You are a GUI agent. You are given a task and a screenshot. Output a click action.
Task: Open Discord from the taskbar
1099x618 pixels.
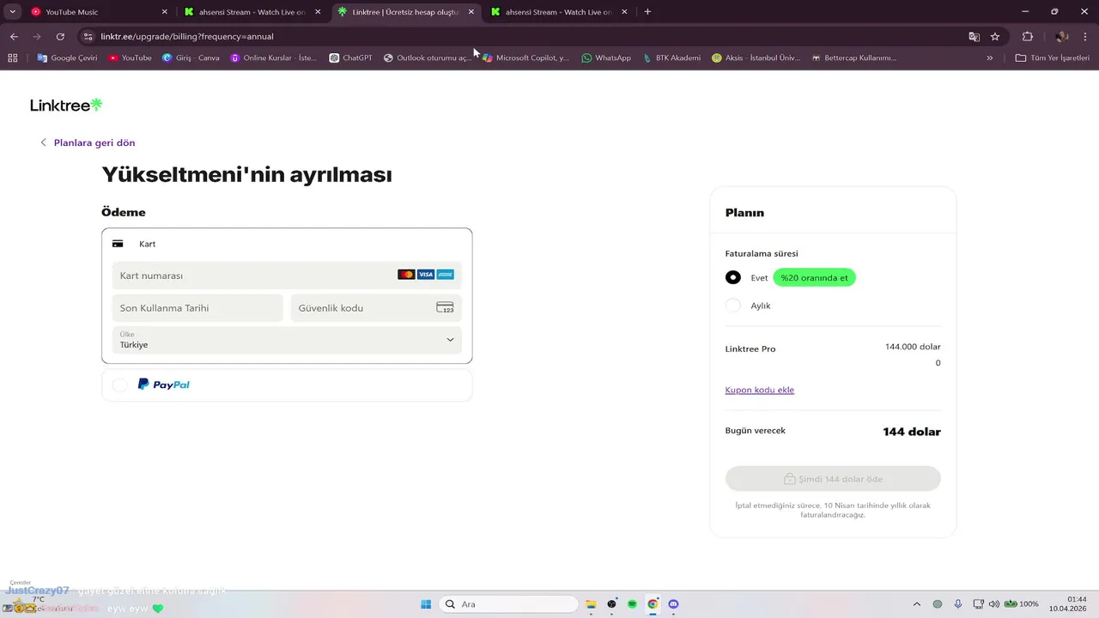pyautogui.click(x=673, y=604)
